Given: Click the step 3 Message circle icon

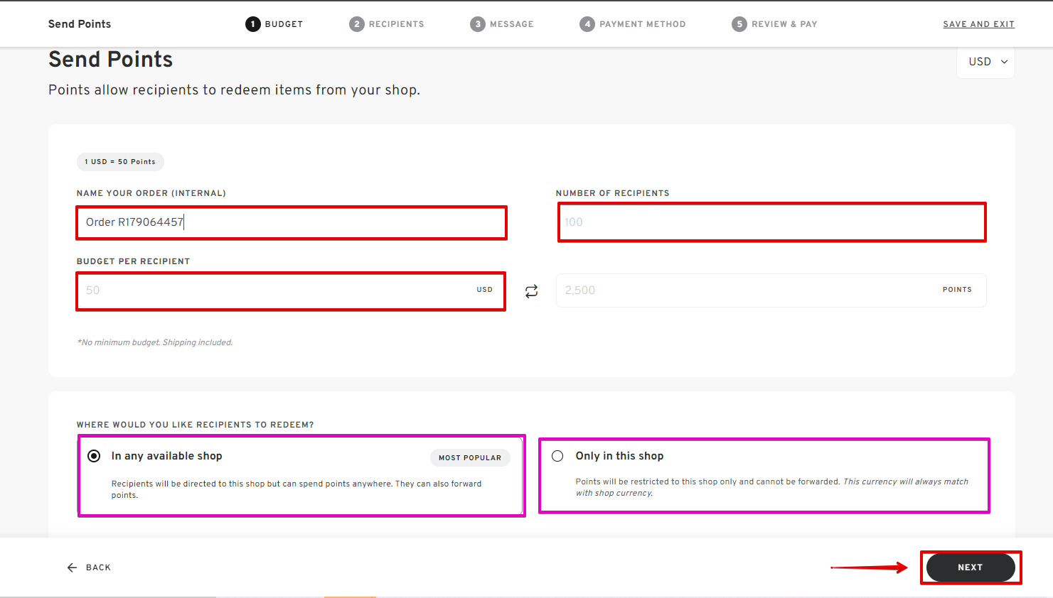Looking at the screenshot, I should (478, 23).
